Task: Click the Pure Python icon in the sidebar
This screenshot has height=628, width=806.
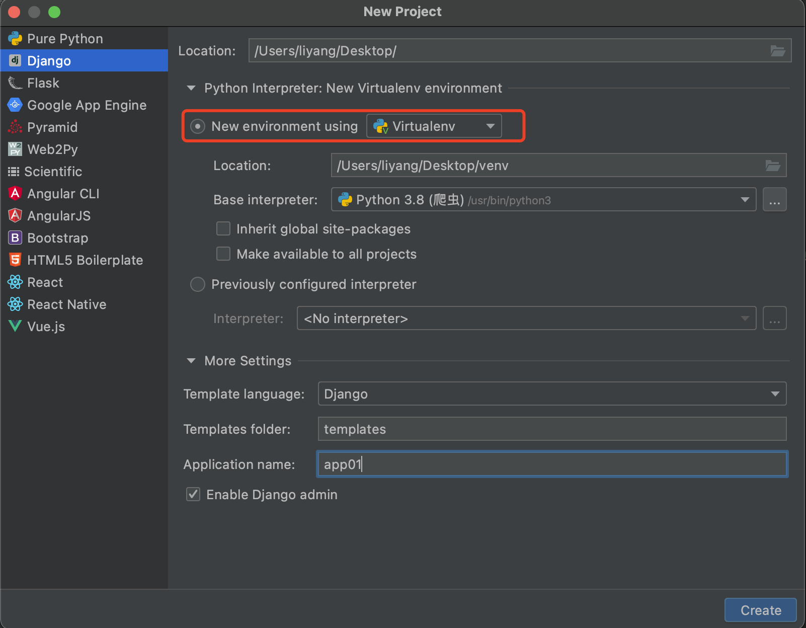Action: coord(15,39)
